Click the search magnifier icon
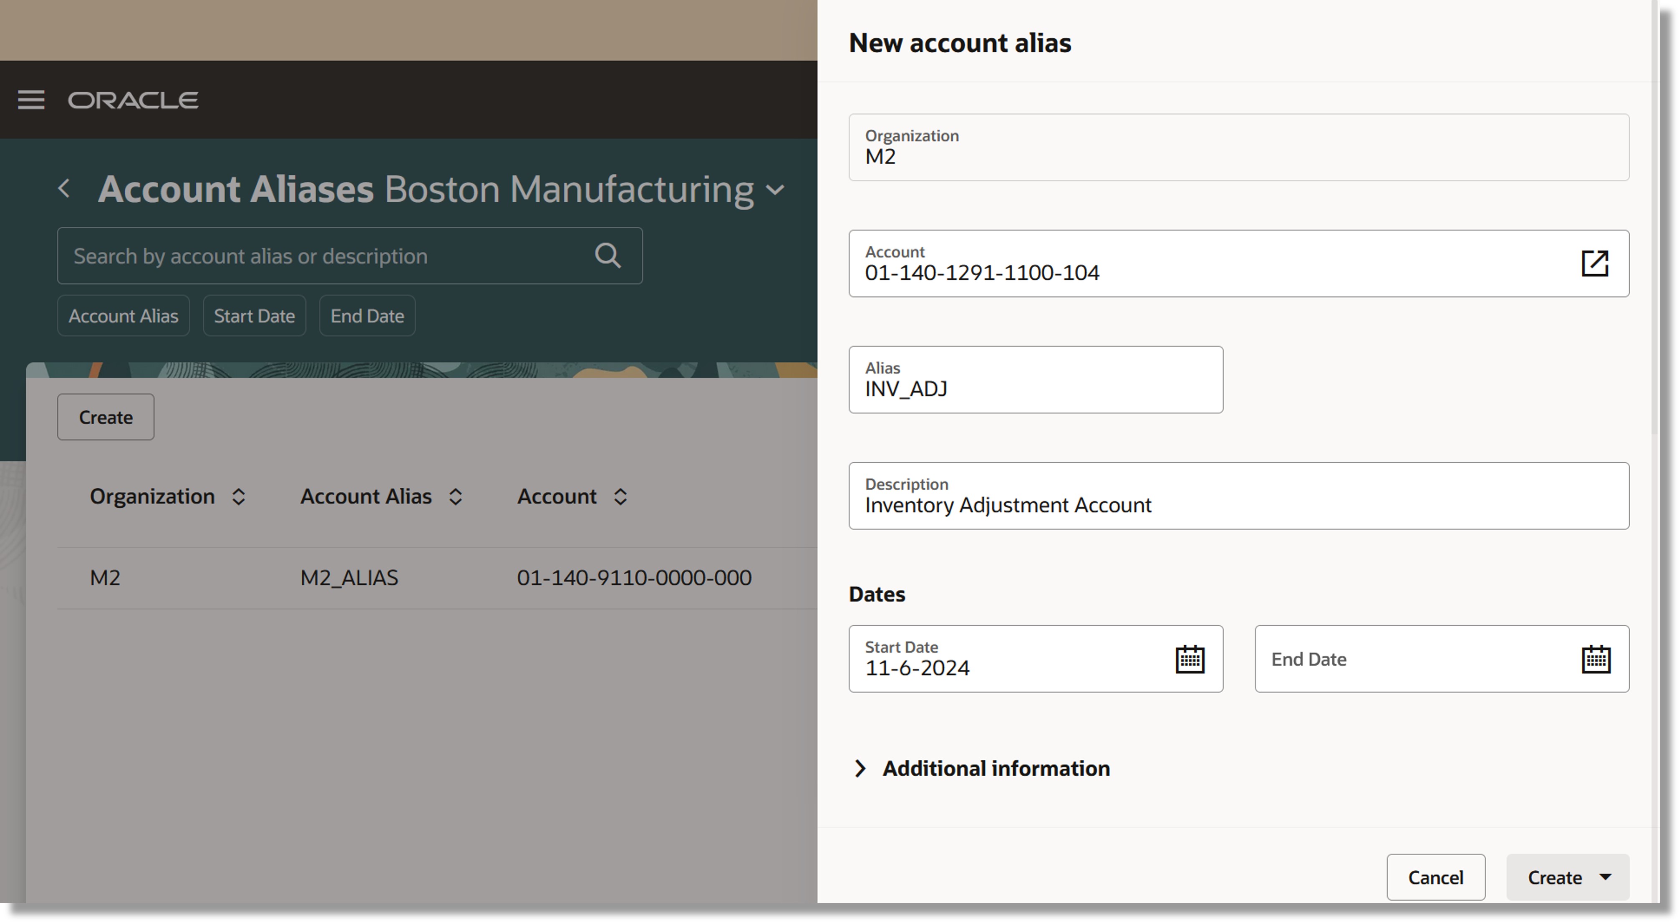Screen dimensions: 1679x922 [x=608, y=255]
